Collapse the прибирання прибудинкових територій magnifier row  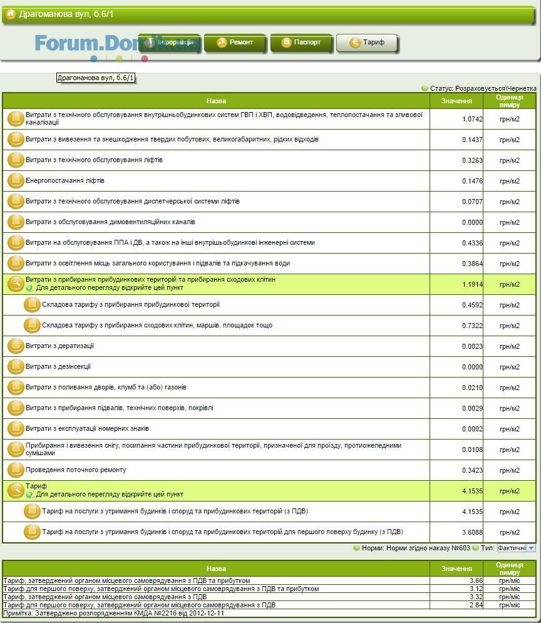(16, 284)
